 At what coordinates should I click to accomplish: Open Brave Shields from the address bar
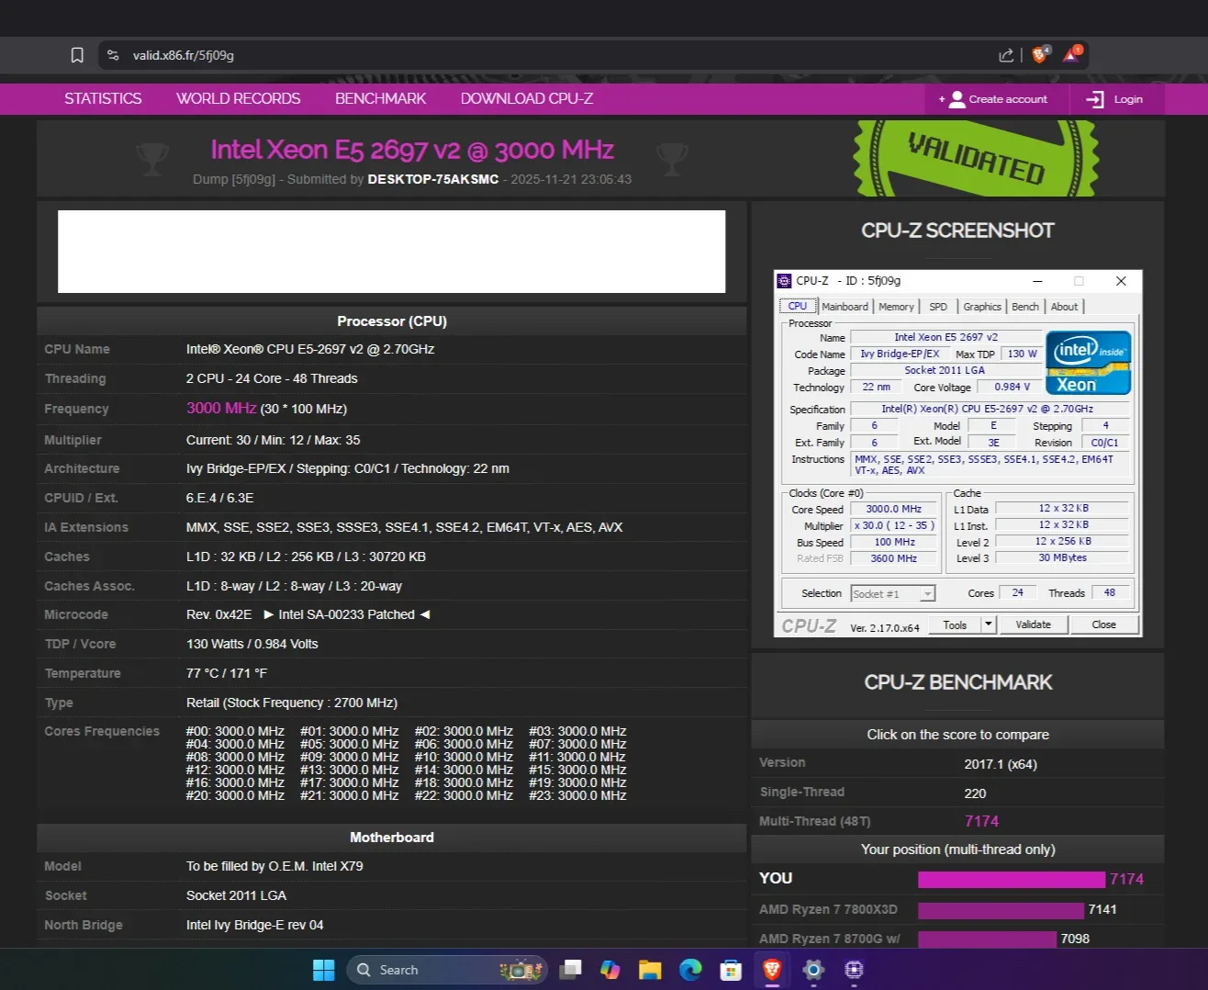point(1038,54)
